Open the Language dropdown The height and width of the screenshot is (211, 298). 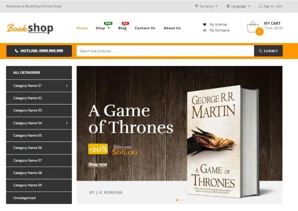238,6
